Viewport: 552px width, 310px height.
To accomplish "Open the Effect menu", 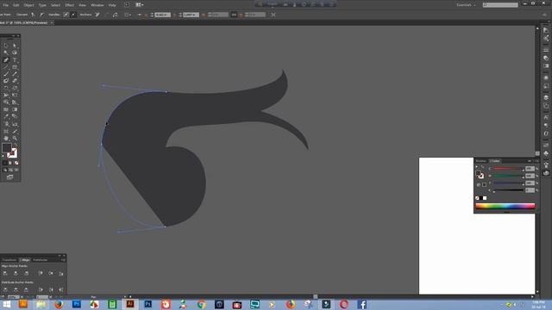I will click(x=69, y=5).
